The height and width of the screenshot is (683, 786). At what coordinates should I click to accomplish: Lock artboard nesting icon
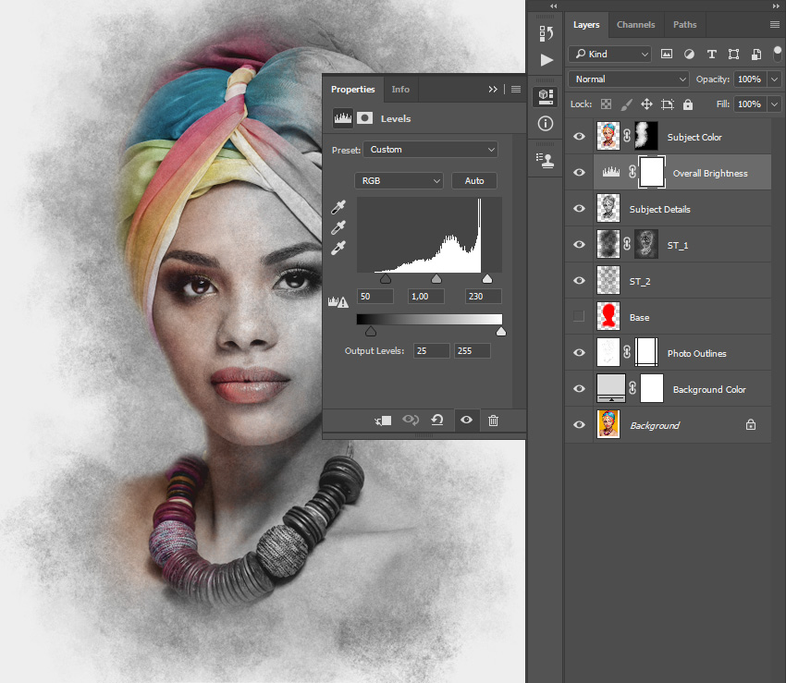[668, 104]
